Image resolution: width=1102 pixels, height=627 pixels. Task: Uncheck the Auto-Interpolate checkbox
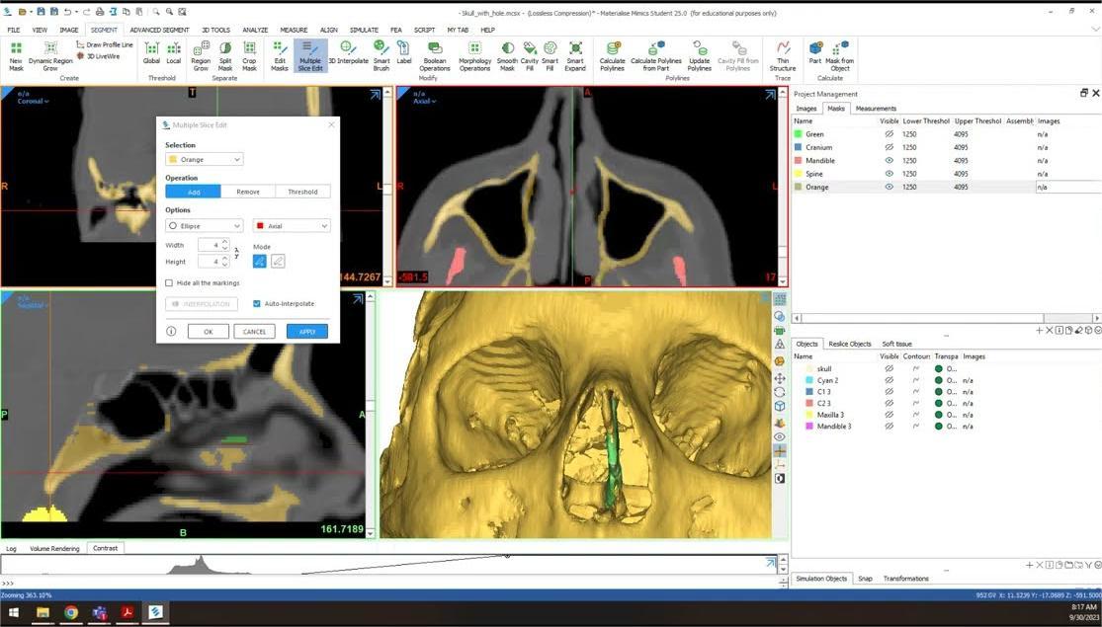coord(257,304)
